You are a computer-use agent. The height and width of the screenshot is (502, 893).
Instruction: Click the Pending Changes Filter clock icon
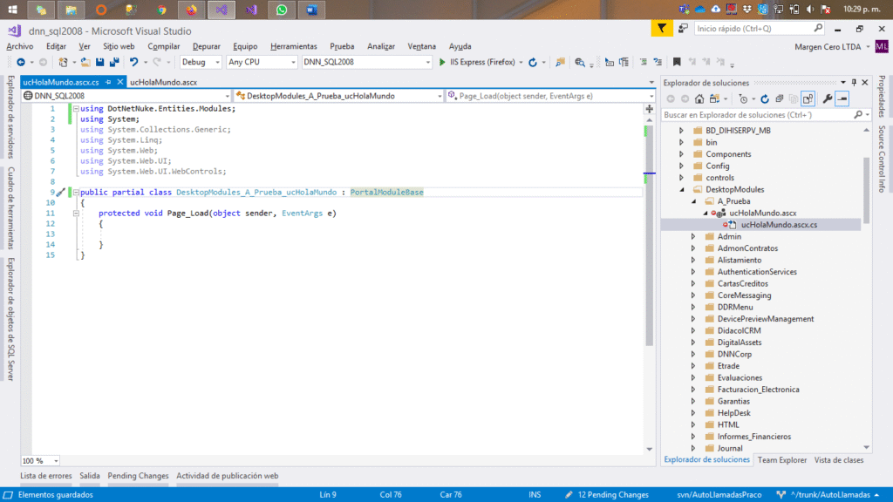[x=743, y=99]
